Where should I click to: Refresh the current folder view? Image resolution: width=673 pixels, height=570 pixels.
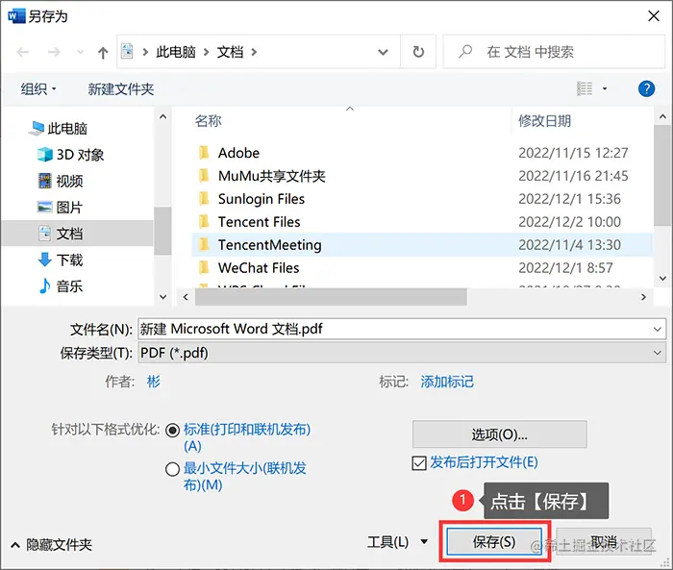point(418,52)
